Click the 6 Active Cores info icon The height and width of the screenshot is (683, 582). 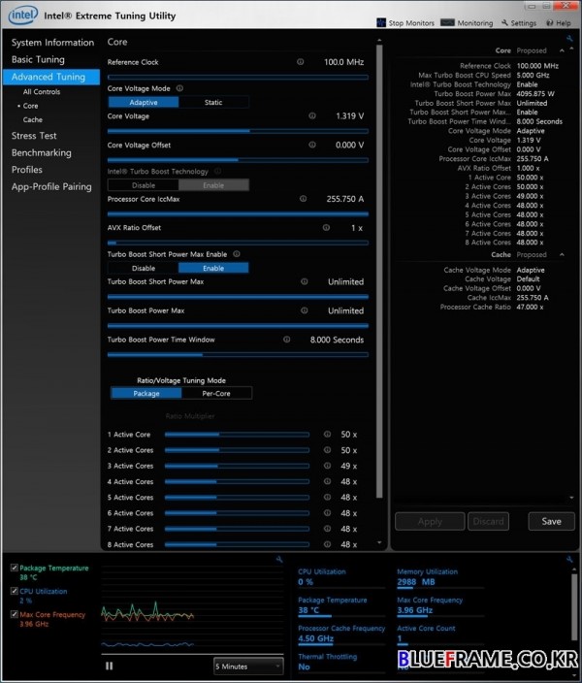tap(327, 512)
